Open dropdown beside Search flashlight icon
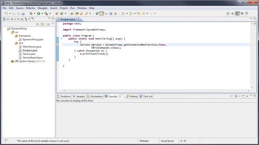Image resolution: width=259 pixels, height=145 pixels. tap(90, 13)
